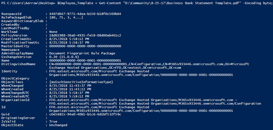The width and height of the screenshot is (273, 130).
Task: Click the Guid value starting with c0e56815
Action: [x=85, y=114]
